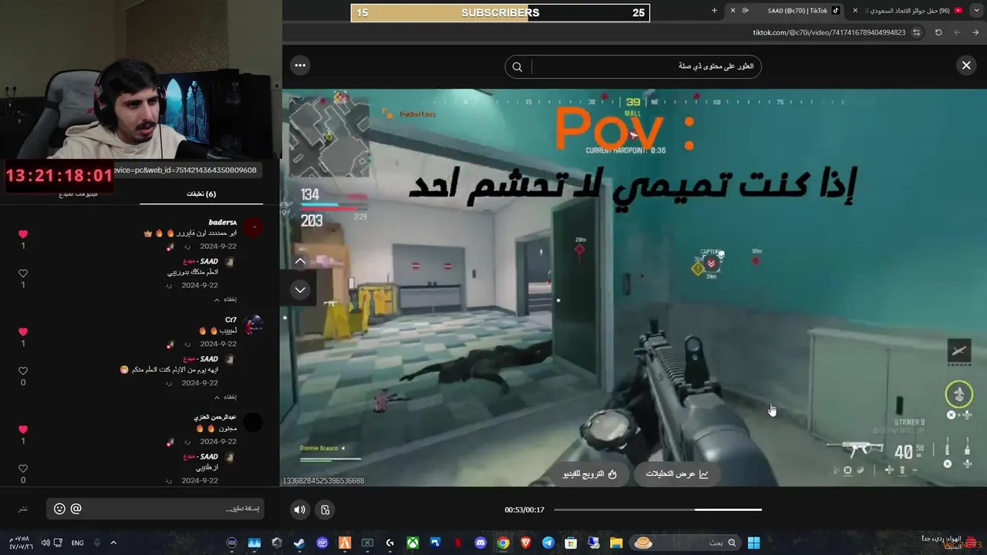This screenshot has height=555, width=987.
Task: Open the weather widget on taskbar
Action: (952, 543)
